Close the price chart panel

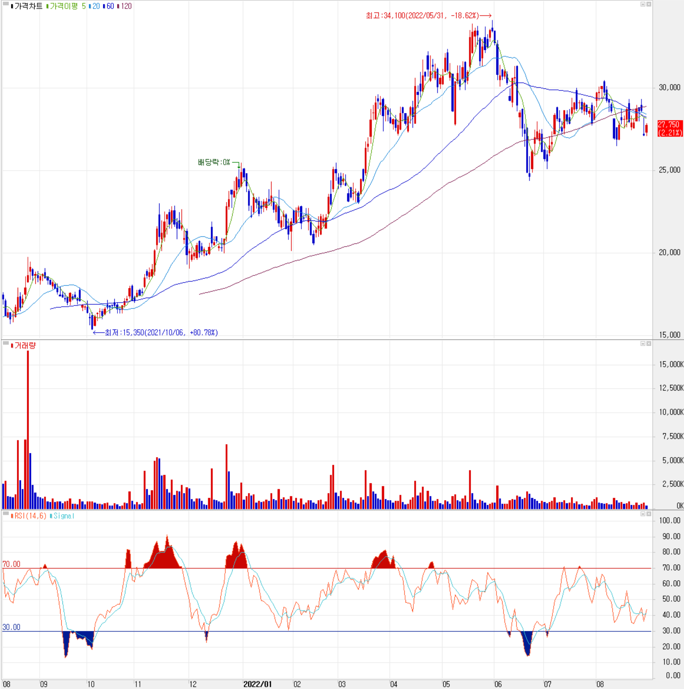[649, 4]
